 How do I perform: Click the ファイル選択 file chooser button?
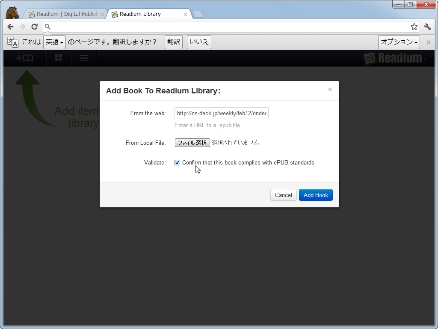point(192,143)
